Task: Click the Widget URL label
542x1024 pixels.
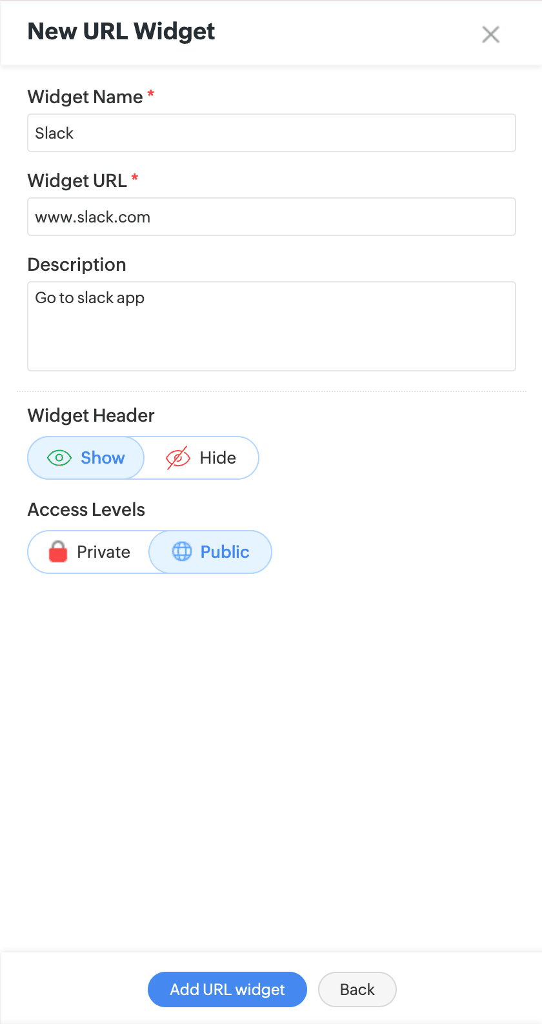Action: pos(77,181)
